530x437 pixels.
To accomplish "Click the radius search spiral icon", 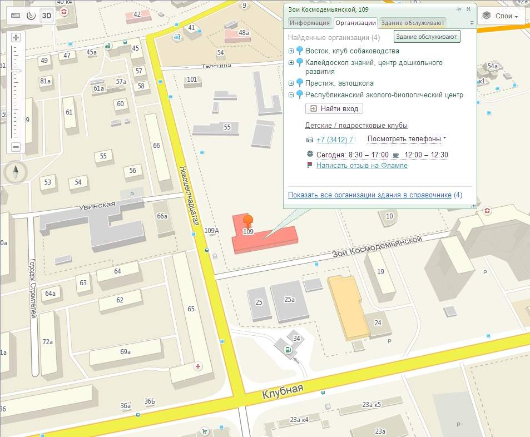I will click(x=31, y=16).
